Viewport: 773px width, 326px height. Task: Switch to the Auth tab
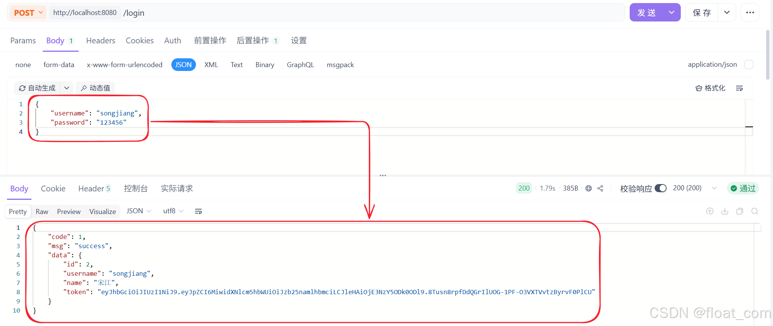coord(173,41)
